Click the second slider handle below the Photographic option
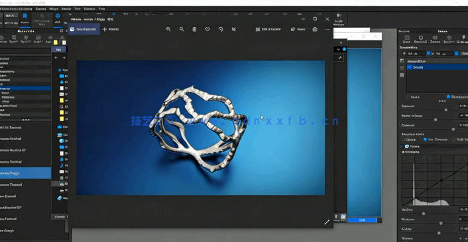 [436, 120]
